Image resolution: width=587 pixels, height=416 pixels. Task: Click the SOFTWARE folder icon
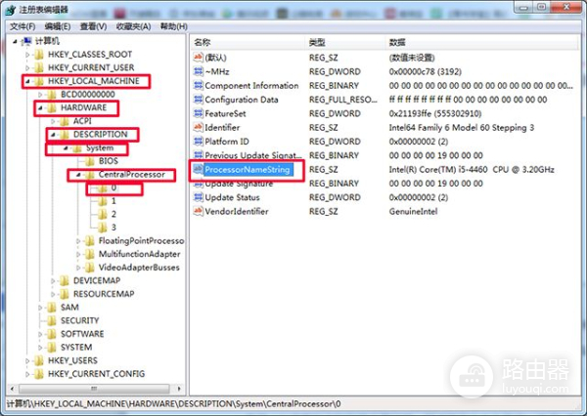(52, 334)
